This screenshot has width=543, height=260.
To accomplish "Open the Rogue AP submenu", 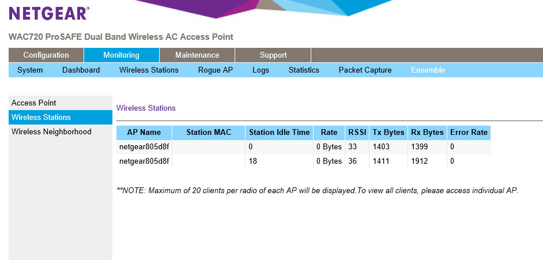I will tap(216, 70).
